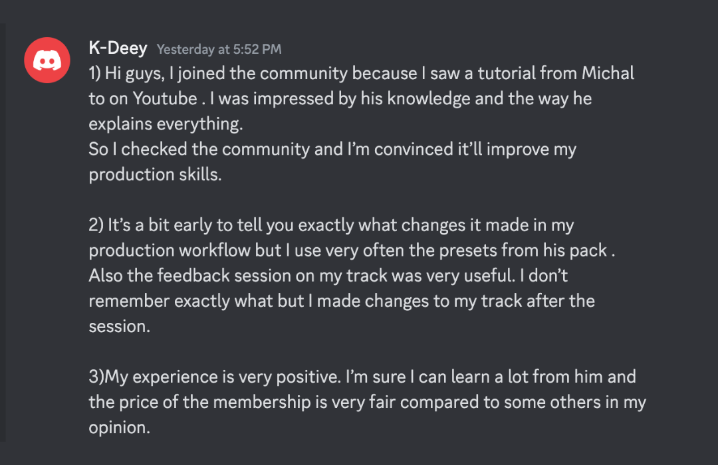Click the name Michal in the message
This screenshot has height=465, width=718.
pos(608,73)
